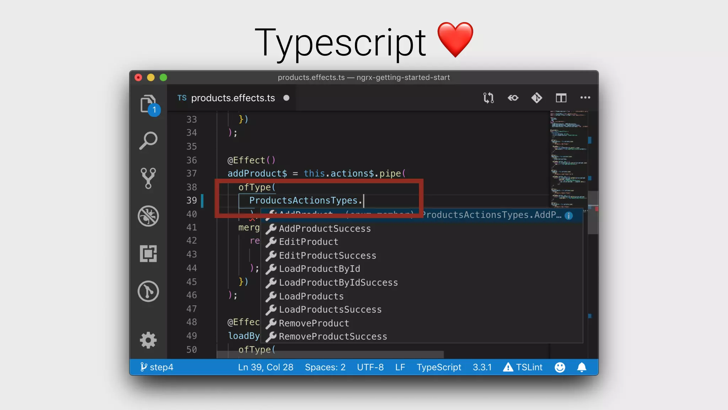Change language mode via TypeScript indicator
Viewport: 728px width, 410px height.
[439, 367]
